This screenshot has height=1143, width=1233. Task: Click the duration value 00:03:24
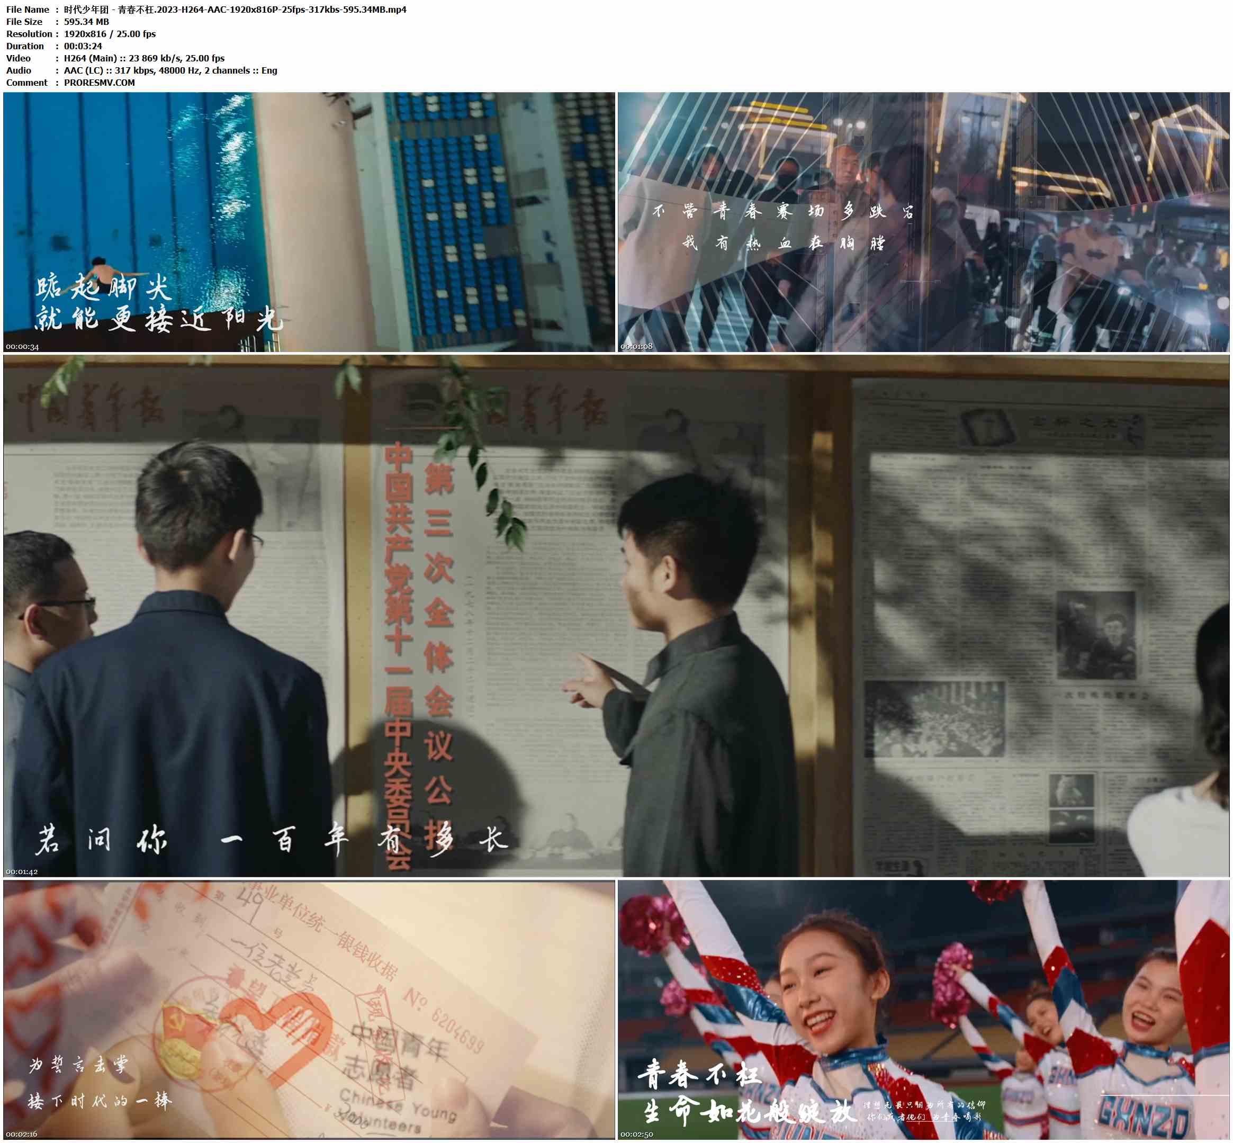pos(83,47)
